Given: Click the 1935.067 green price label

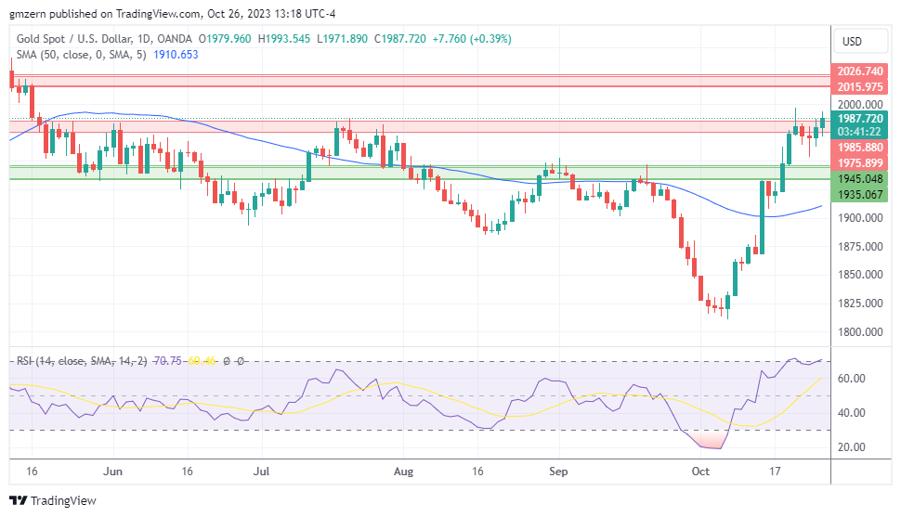Looking at the screenshot, I should (x=859, y=195).
